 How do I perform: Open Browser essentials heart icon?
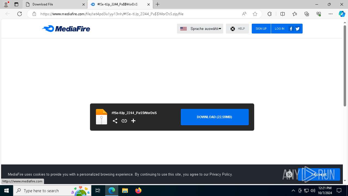(x=319, y=14)
